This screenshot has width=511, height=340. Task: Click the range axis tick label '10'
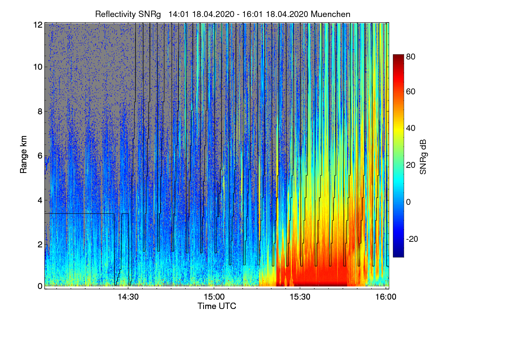pyautogui.click(x=37, y=67)
